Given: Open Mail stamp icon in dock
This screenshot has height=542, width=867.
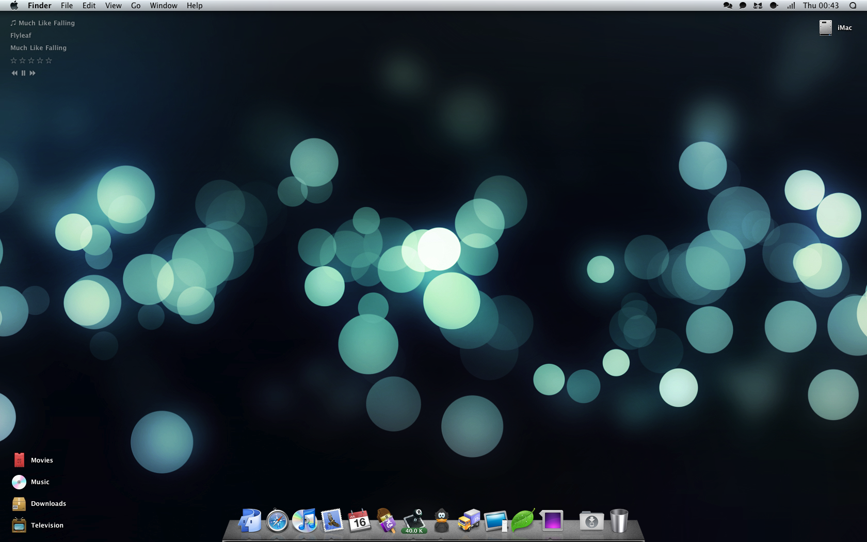Looking at the screenshot, I should coord(332,520).
